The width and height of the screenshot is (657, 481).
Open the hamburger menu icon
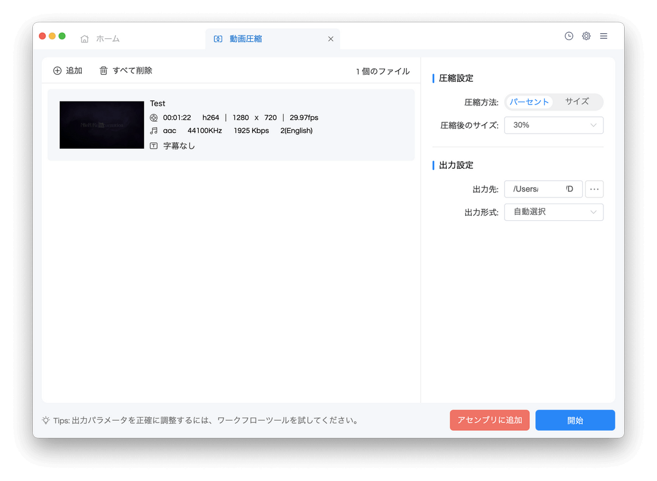(x=603, y=36)
